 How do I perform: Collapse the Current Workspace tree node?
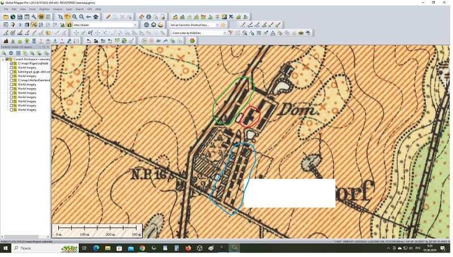point(3,59)
